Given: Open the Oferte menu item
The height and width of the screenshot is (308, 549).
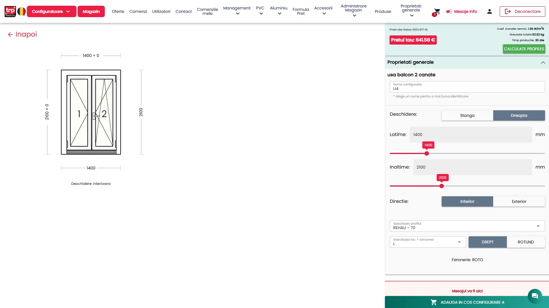Looking at the screenshot, I should click(x=118, y=11).
